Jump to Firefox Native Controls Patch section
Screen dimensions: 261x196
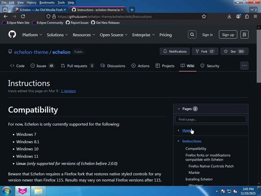pyautogui.click(x=211, y=166)
